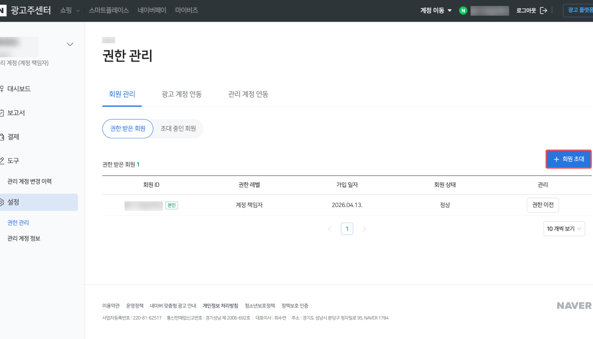Click the 권한 관리 page heading

(127, 56)
